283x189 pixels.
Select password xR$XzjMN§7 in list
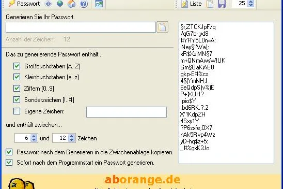pos(196,54)
